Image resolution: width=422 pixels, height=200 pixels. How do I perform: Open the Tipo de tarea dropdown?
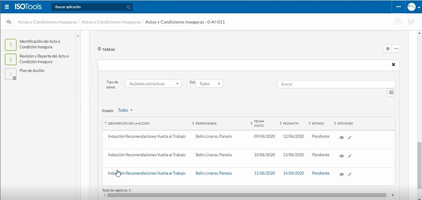(153, 84)
